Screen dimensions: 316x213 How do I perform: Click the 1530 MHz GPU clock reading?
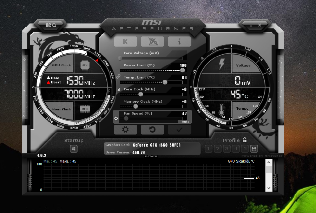pos(81,81)
